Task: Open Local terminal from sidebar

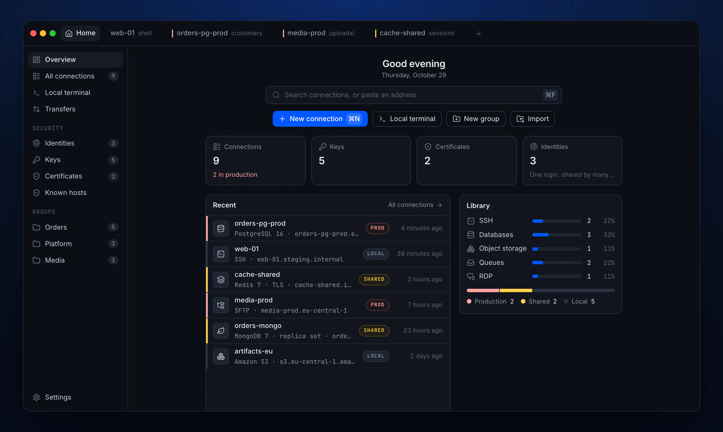Action: click(x=75, y=93)
